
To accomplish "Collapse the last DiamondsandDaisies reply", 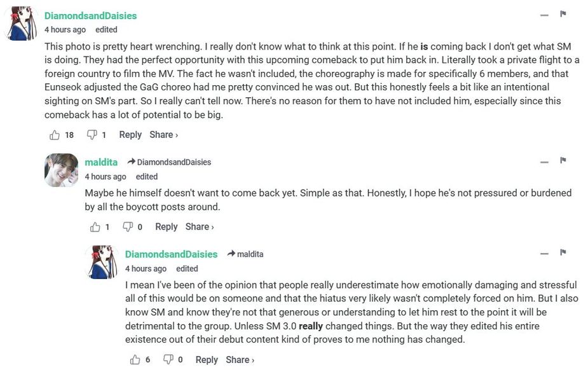I will click(x=544, y=254).
